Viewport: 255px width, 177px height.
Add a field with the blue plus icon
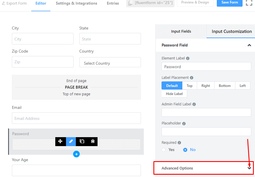click(x=76, y=154)
